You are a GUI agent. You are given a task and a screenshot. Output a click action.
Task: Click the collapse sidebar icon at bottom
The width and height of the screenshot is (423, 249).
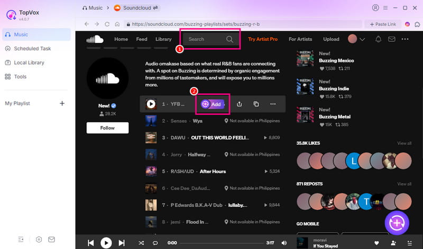pos(21,239)
